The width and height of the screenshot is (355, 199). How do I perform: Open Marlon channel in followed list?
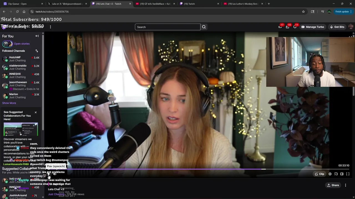(x=21, y=96)
